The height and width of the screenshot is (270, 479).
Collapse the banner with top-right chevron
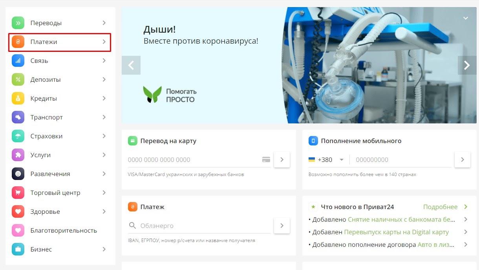466,18
